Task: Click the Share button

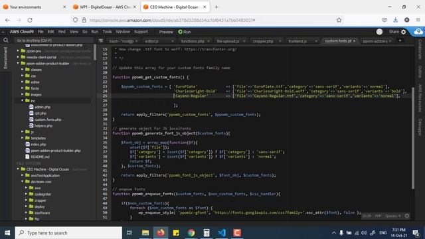Action: click(x=394, y=32)
